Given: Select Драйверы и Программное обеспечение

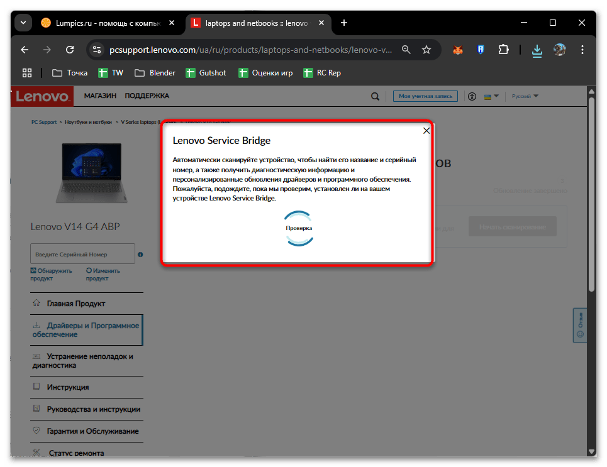Looking at the screenshot, I should 87,330.
